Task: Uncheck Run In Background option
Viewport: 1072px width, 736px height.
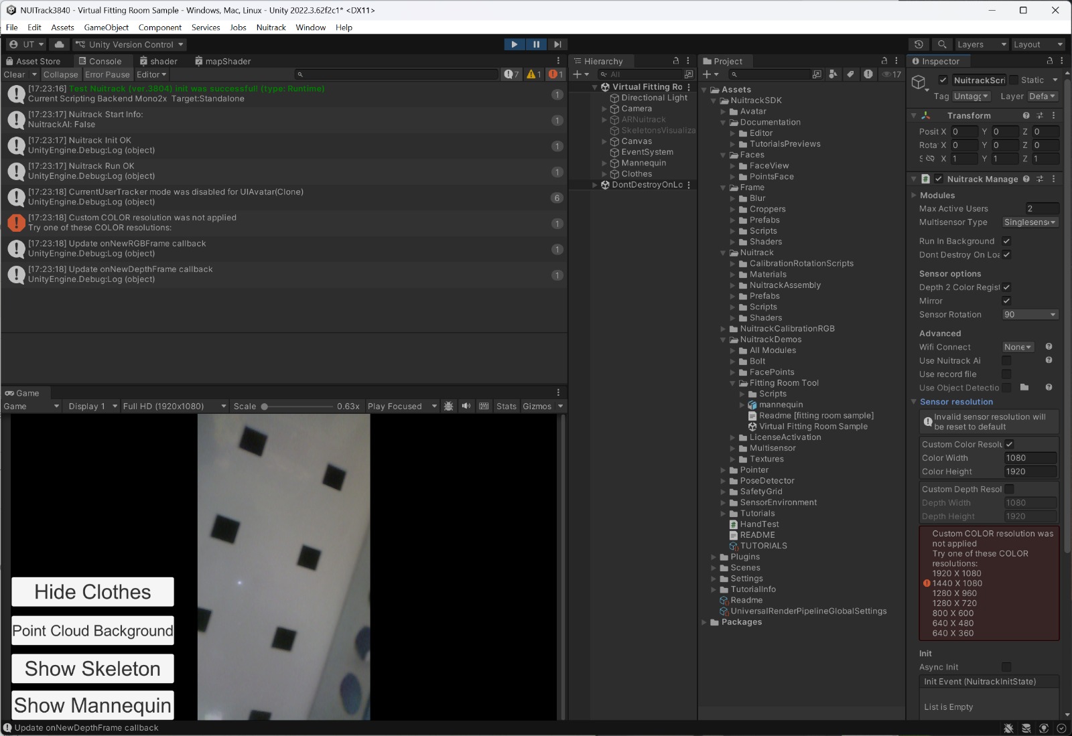Action: [x=1006, y=241]
